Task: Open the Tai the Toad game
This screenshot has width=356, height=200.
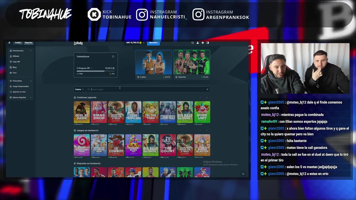Action: [x=150, y=112]
